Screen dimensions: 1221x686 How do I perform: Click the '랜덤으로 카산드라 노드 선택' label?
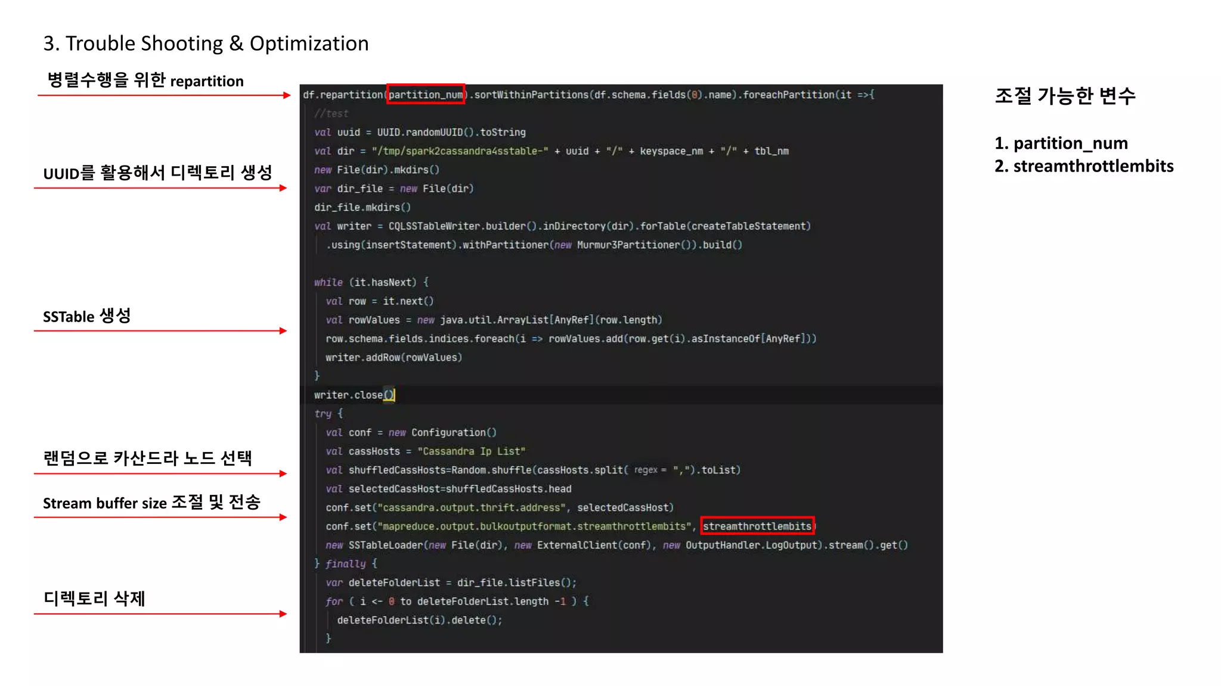click(x=147, y=458)
